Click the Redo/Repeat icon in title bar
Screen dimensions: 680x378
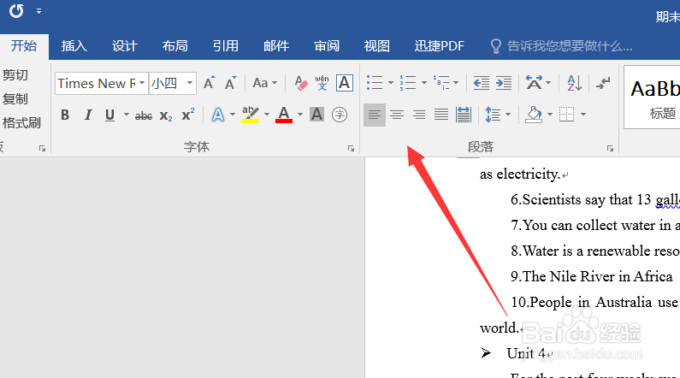16,10
